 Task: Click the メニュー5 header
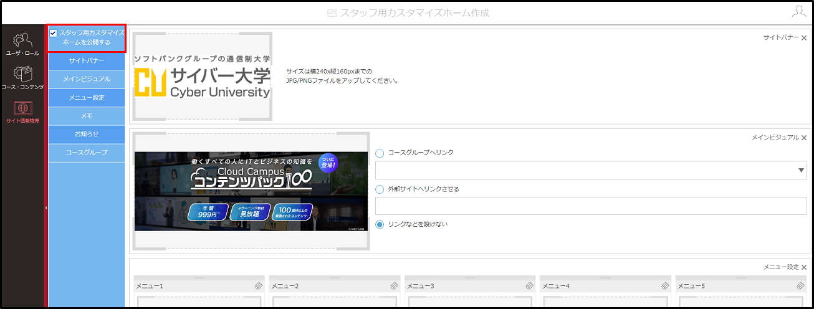click(742, 286)
